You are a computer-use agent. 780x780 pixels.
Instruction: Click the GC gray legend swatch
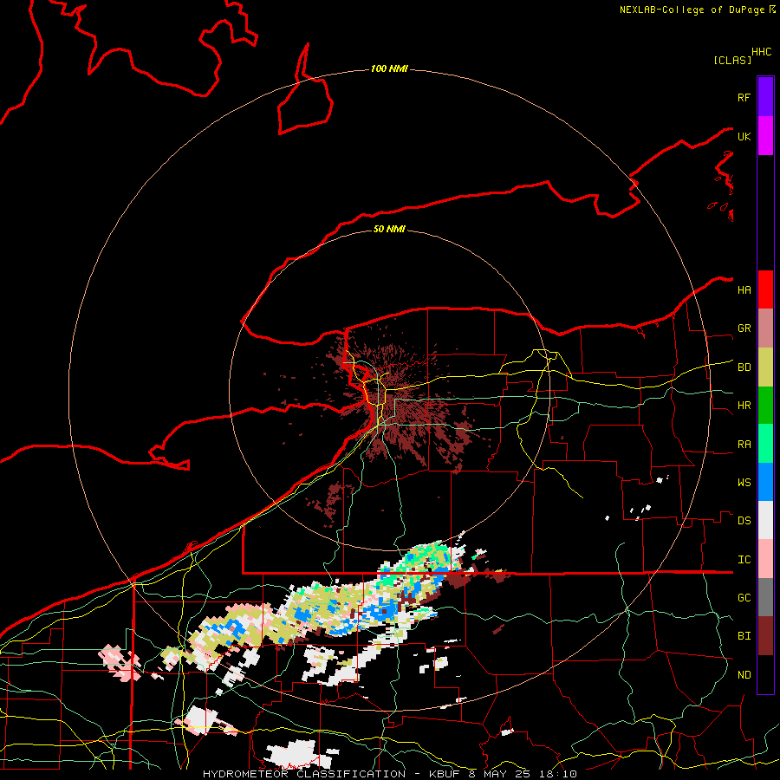coord(765,597)
